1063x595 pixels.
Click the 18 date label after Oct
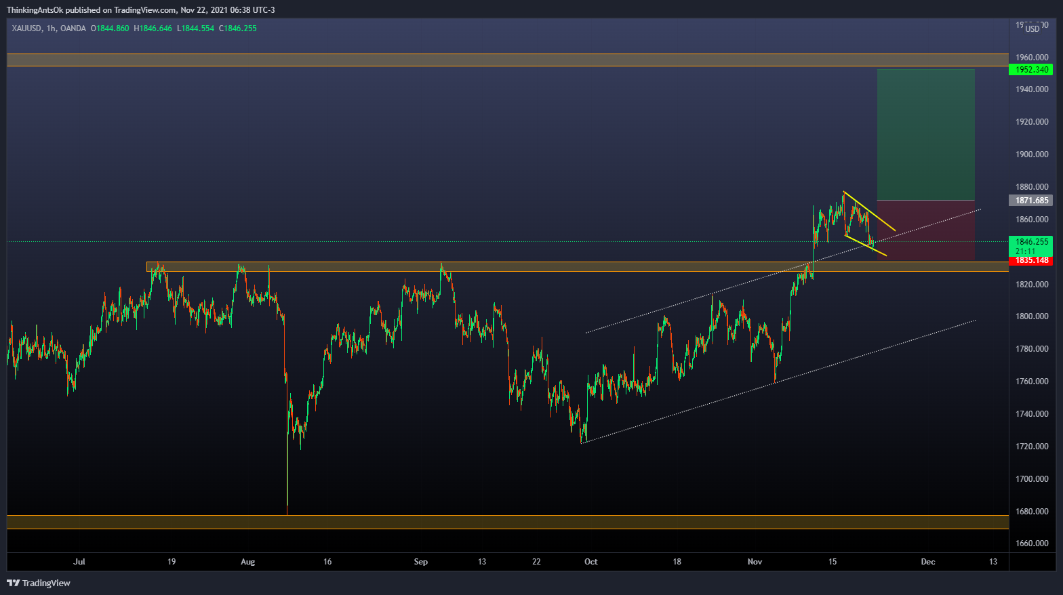[677, 562]
